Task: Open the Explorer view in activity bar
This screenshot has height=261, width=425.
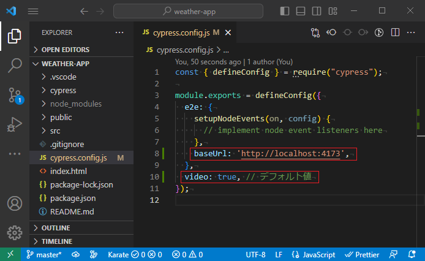Action: point(14,36)
